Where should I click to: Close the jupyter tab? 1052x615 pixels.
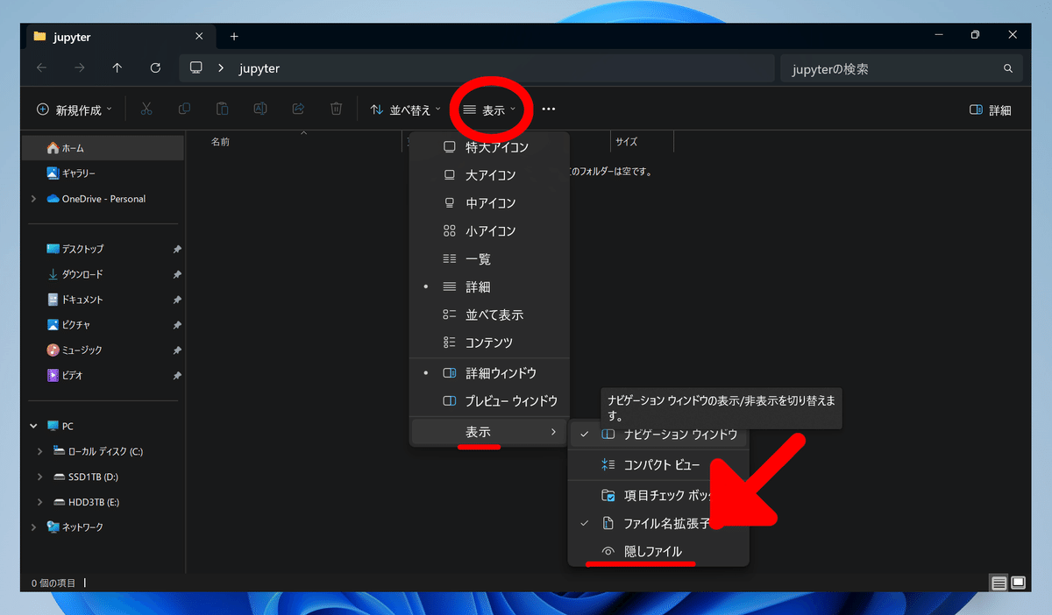tap(199, 37)
